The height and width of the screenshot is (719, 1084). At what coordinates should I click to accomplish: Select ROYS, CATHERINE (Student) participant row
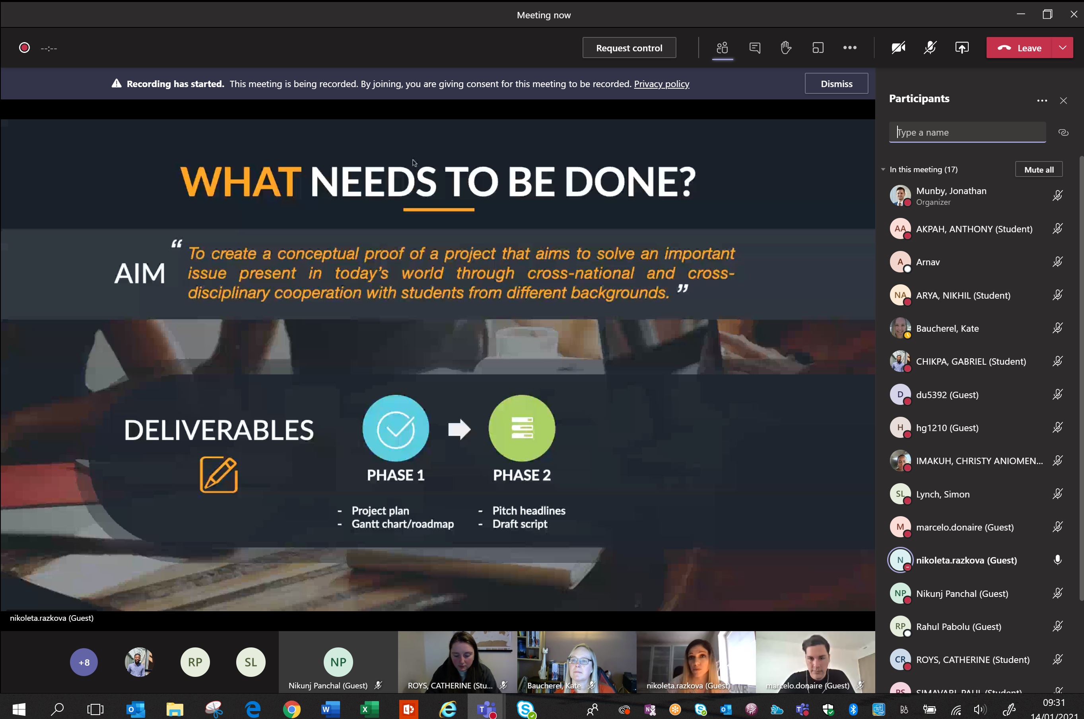pyautogui.click(x=977, y=659)
